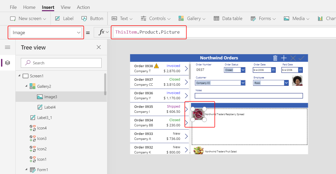Click the warning icon on Order 0938

point(156,66)
